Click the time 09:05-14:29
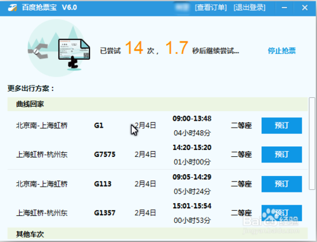 192,177
